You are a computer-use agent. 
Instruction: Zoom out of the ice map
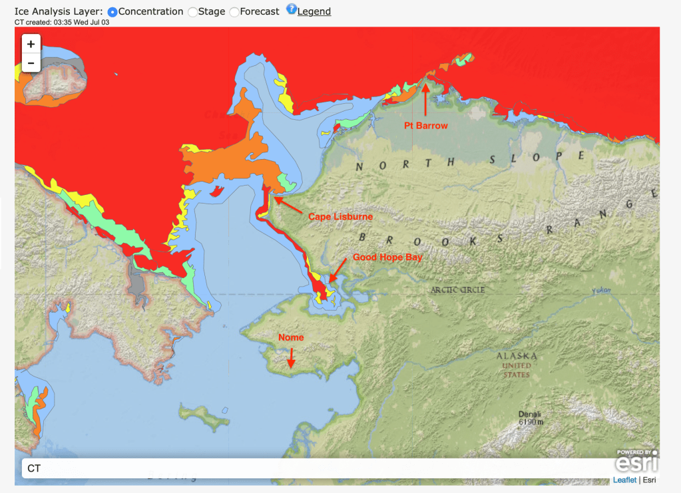pos(31,63)
